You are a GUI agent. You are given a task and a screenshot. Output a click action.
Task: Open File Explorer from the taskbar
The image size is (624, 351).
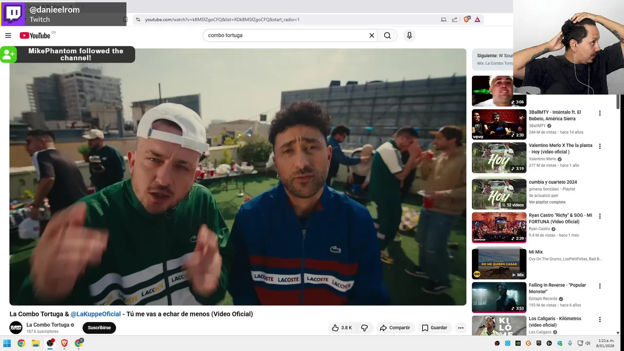pos(36,343)
